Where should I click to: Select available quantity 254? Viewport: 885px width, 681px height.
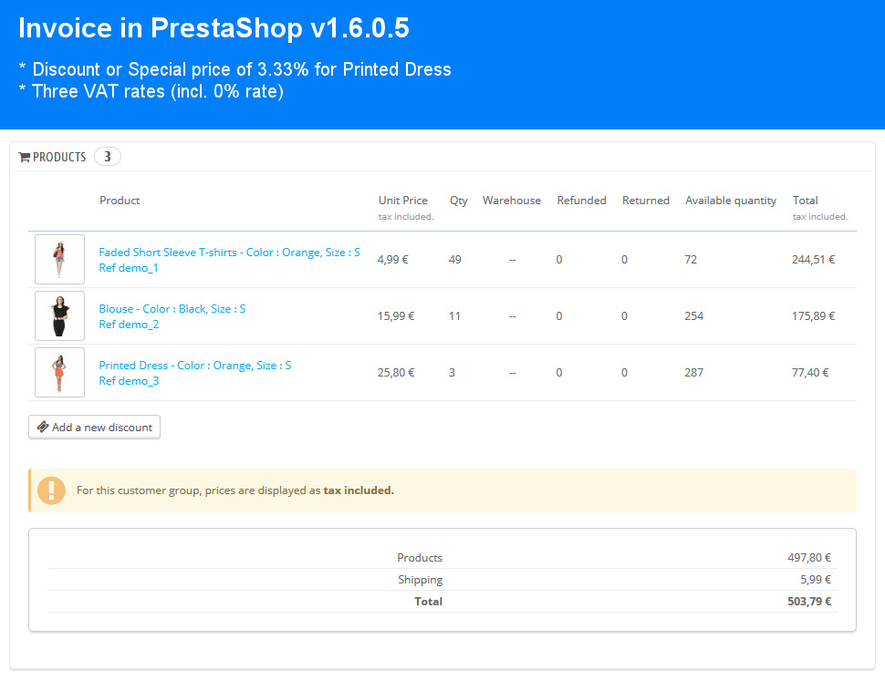coord(693,315)
